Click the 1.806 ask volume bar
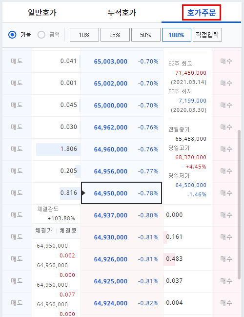244x317 pixels. [59, 149]
